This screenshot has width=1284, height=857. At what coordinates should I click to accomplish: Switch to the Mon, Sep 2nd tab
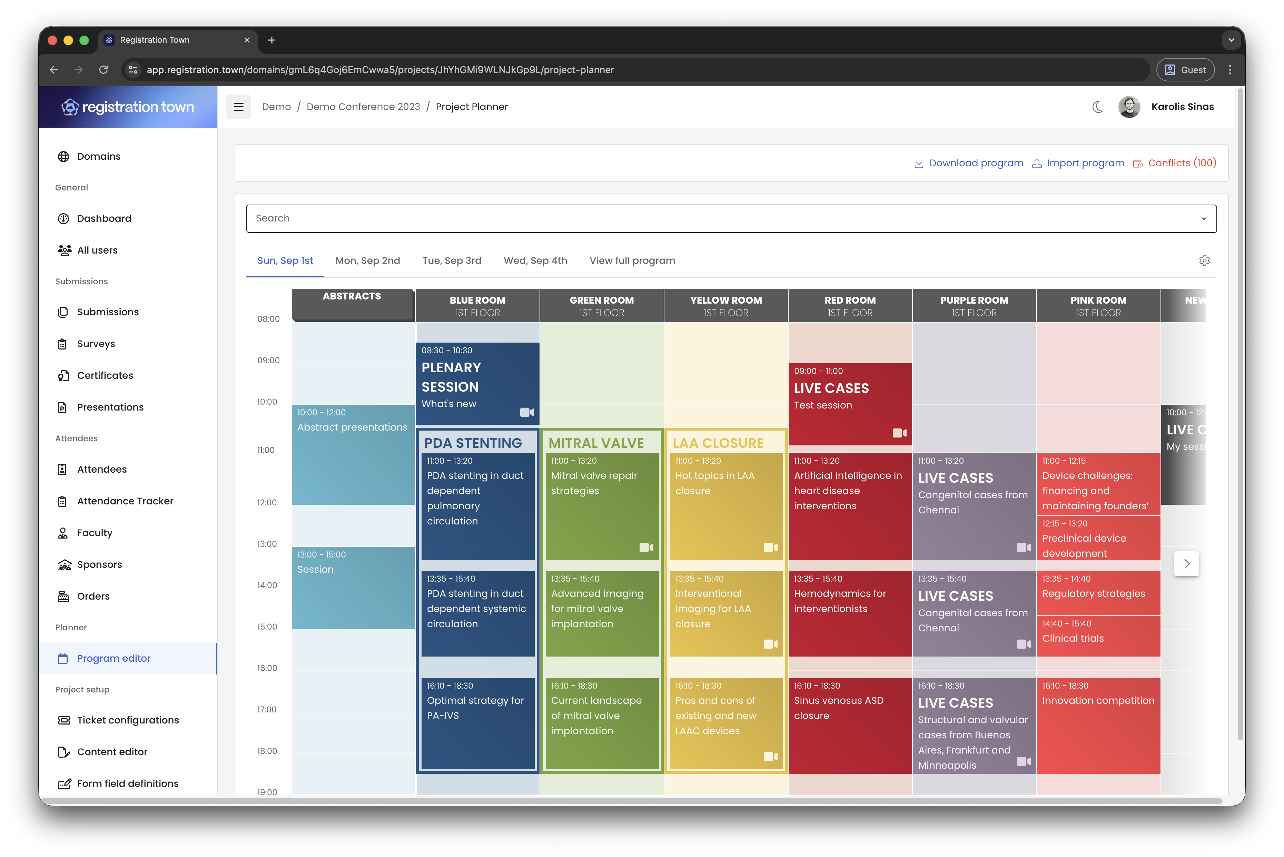[x=368, y=261]
